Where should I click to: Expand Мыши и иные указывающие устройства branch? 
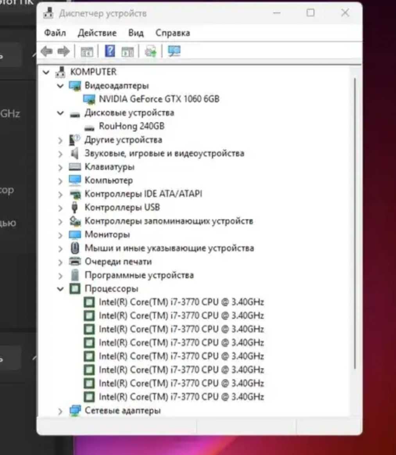click(x=60, y=249)
